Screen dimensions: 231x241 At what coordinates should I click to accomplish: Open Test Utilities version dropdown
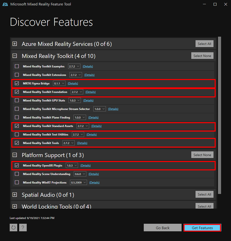pos(78,135)
